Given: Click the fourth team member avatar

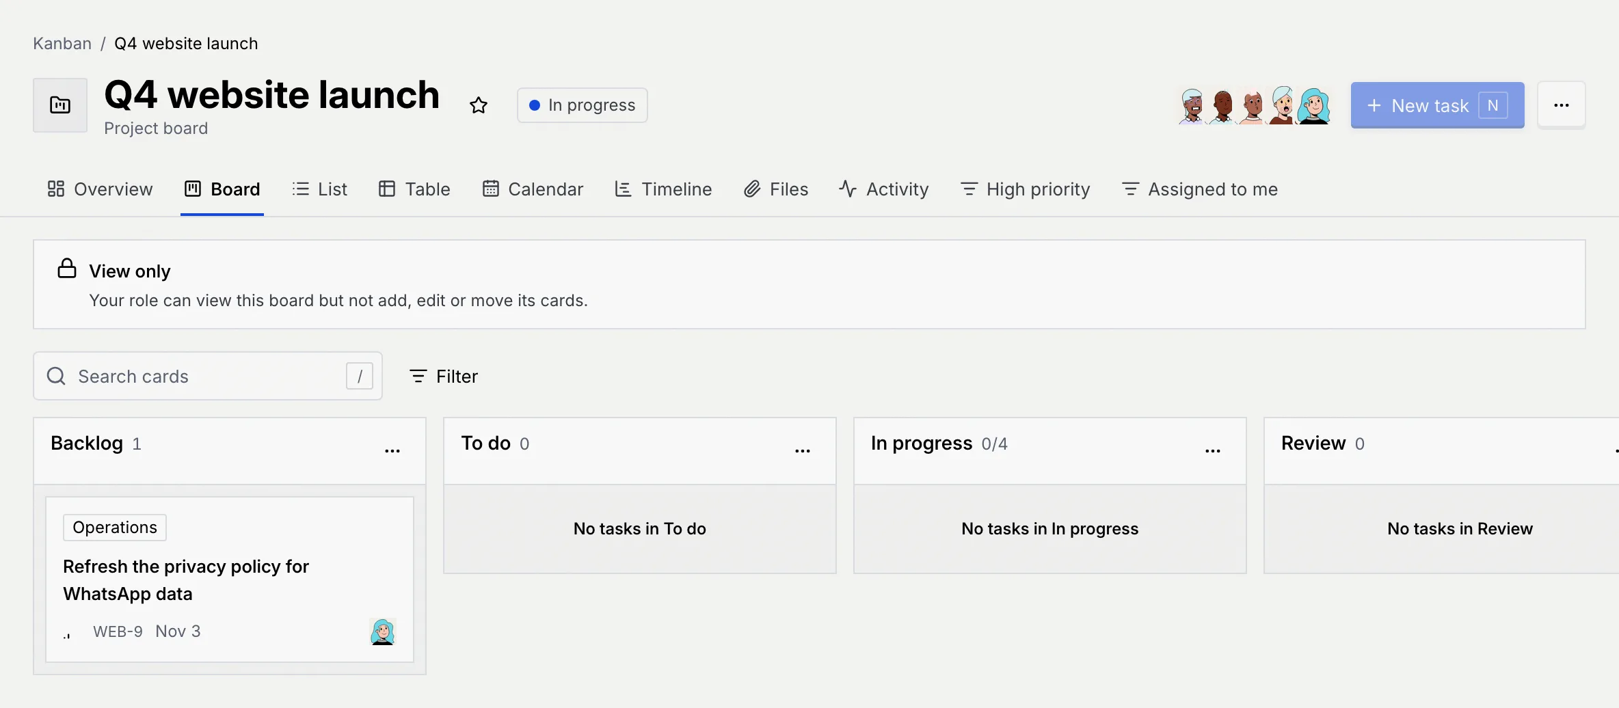Looking at the screenshot, I should coord(1283,106).
